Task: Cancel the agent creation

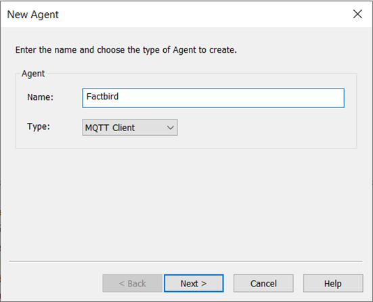Action: pos(263,283)
